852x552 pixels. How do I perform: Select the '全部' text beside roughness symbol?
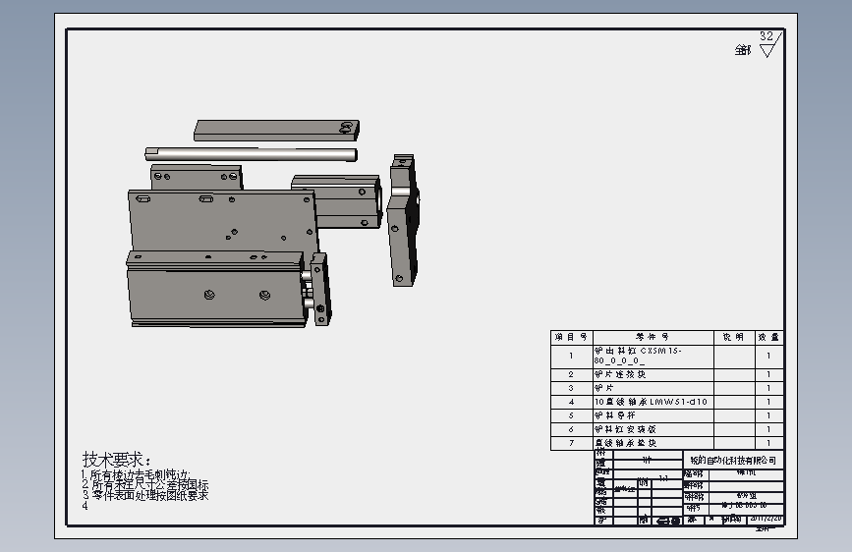pyautogui.click(x=743, y=50)
